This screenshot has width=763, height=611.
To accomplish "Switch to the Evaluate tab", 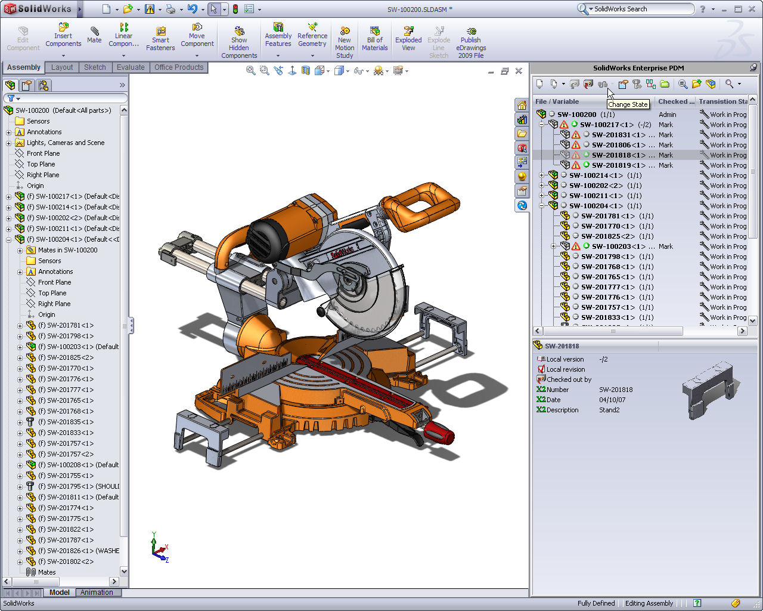I will point(131,67).
